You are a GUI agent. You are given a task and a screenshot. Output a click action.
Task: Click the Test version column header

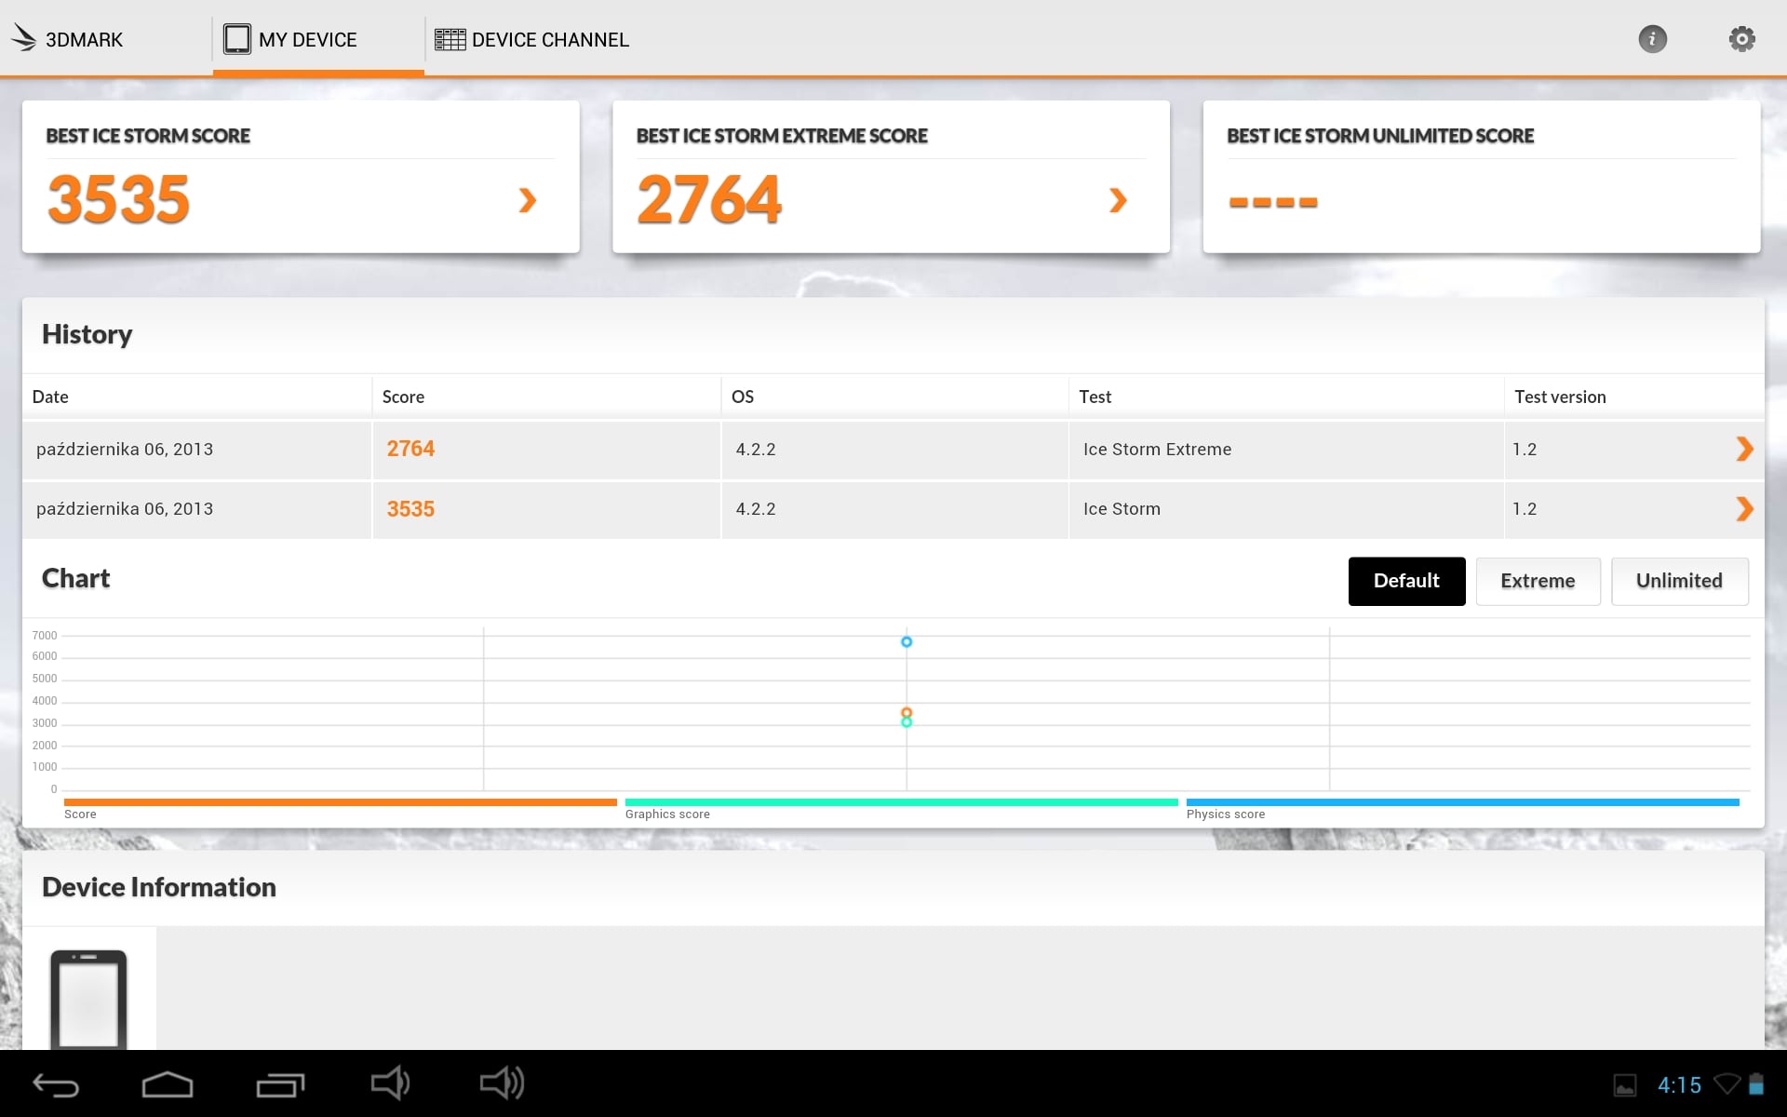(x=1560, y=397)
